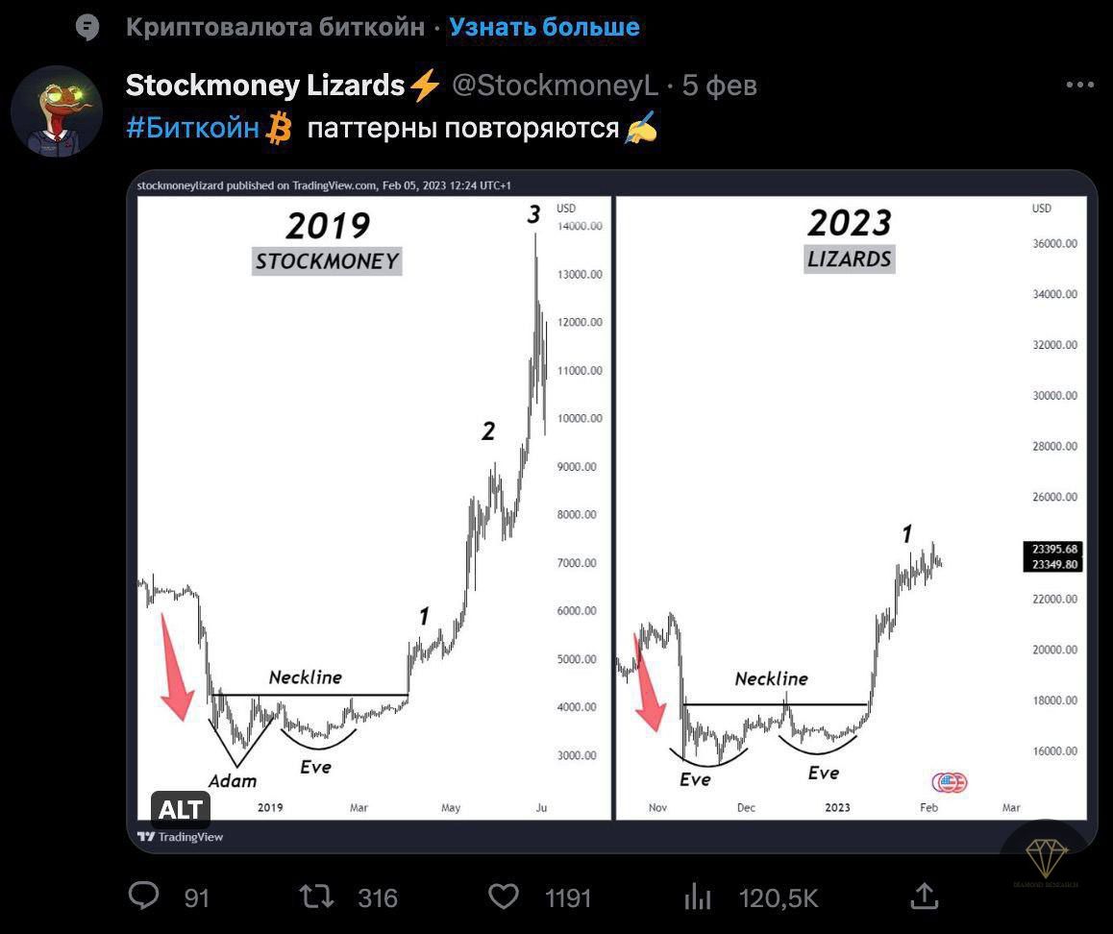Open the @StockmoneyL handle
The height and width of the screenshot is (934, 1113).
[x=556, y=86]
